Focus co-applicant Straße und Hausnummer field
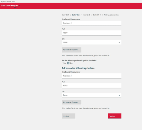This screenshot has height=130, width=142. (x=92, y=76)
